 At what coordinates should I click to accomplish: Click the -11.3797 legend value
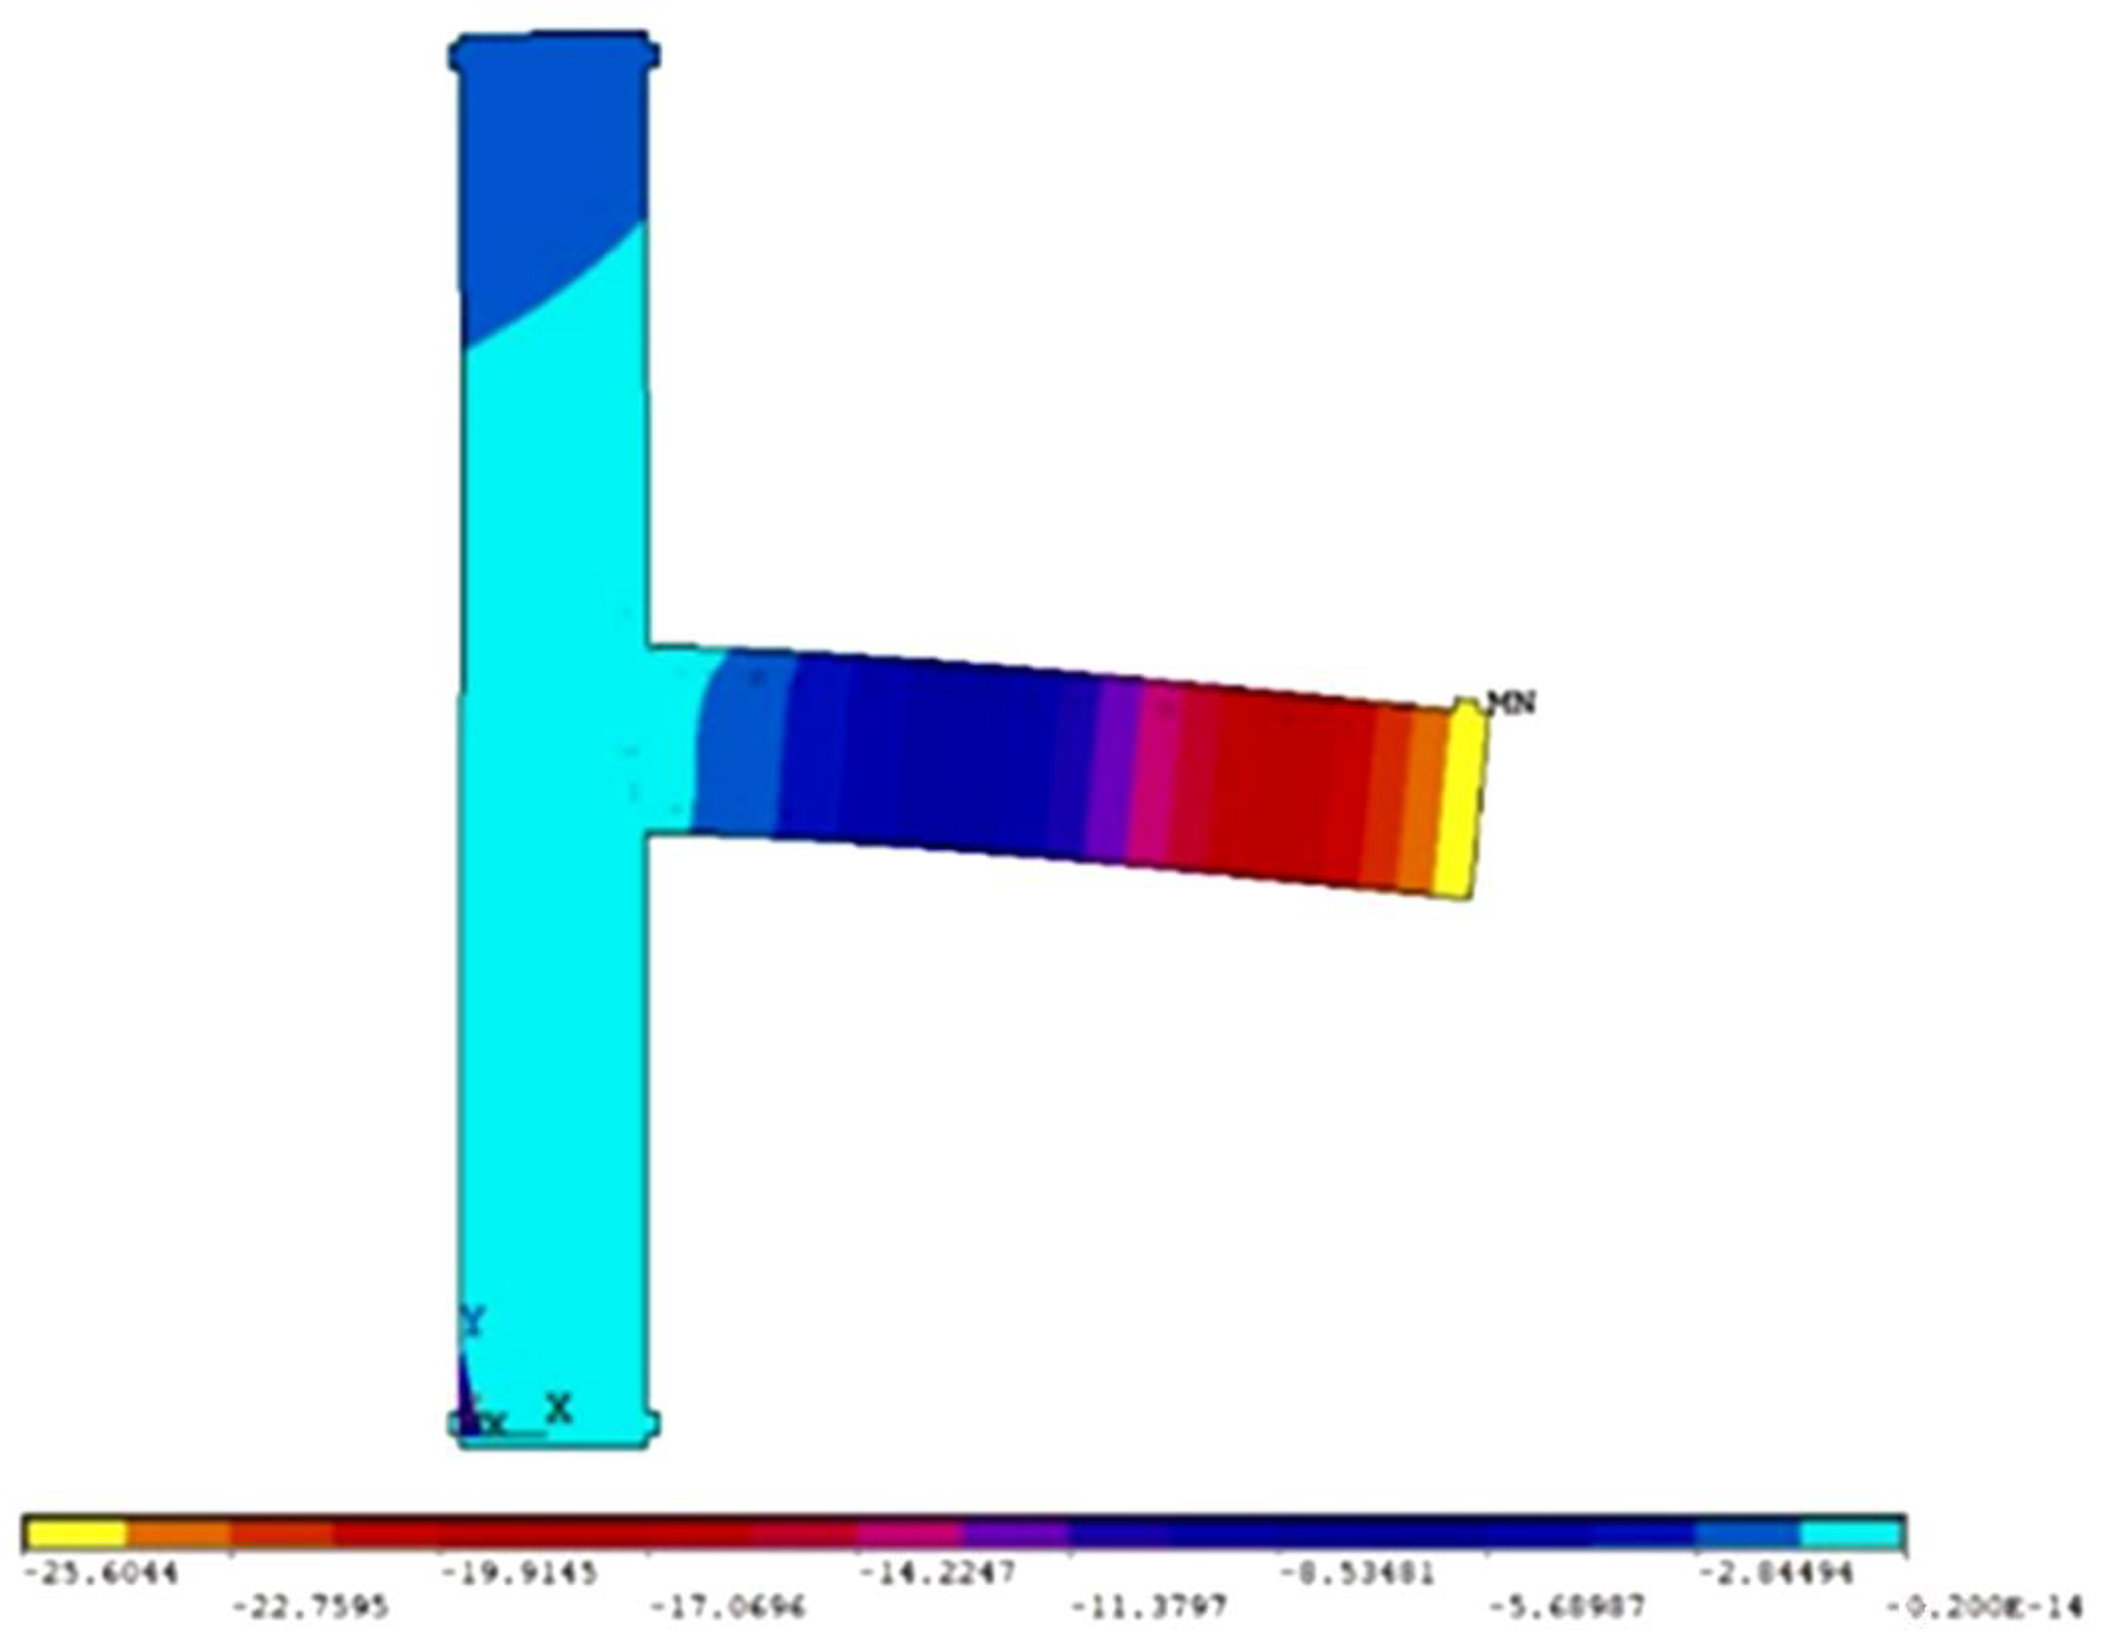[1149, 1606]
